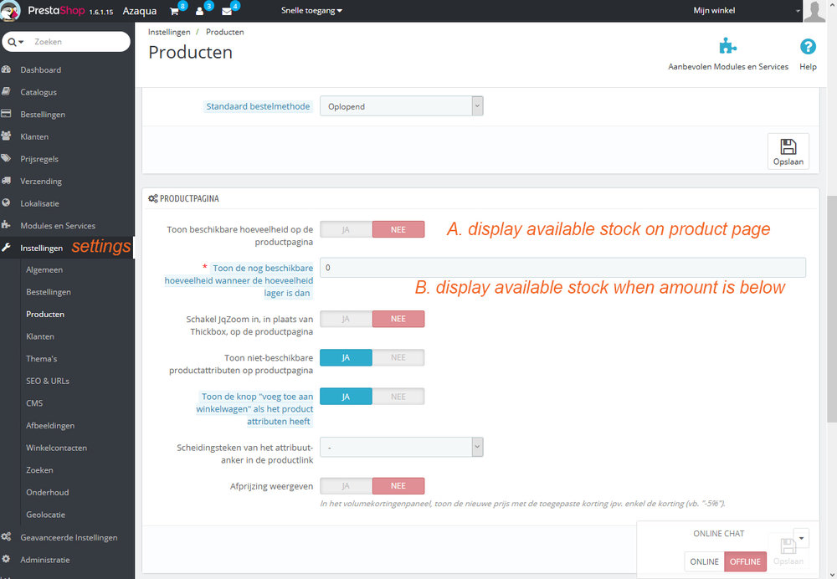Click the Standaard bestelmethode label

point(258,106)
